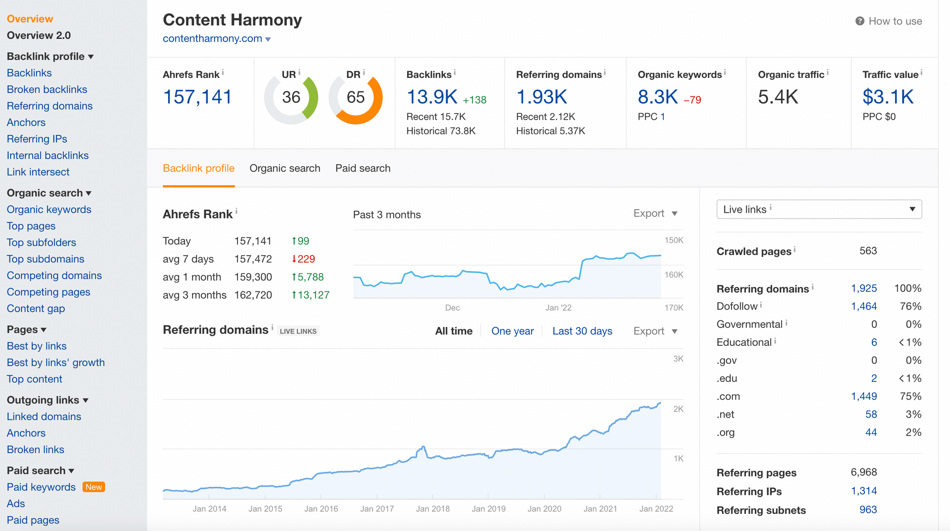Open Overview 2.0 in the sidebar
Viewport: 950px width, 531px height.
[38, 36]
